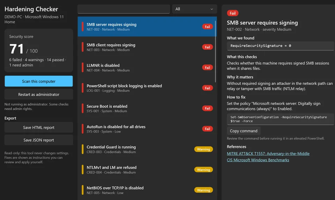
Task: Click the Fail badge on Secure Boot row
Action: pyautogui.click(x=207, y=108)
